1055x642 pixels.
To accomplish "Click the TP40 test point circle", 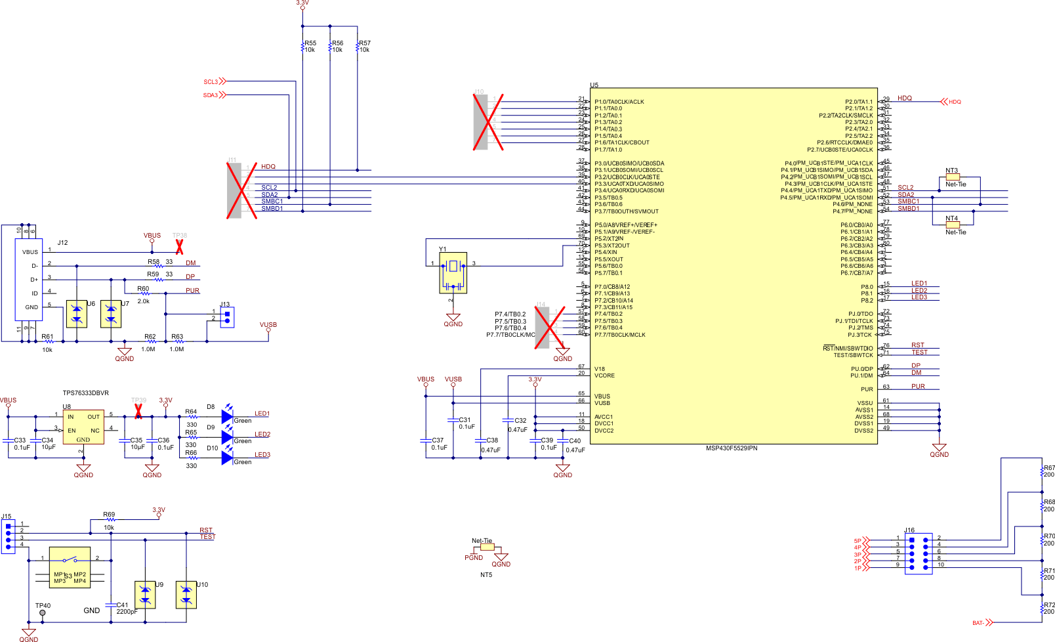I will tap(43, 613).
